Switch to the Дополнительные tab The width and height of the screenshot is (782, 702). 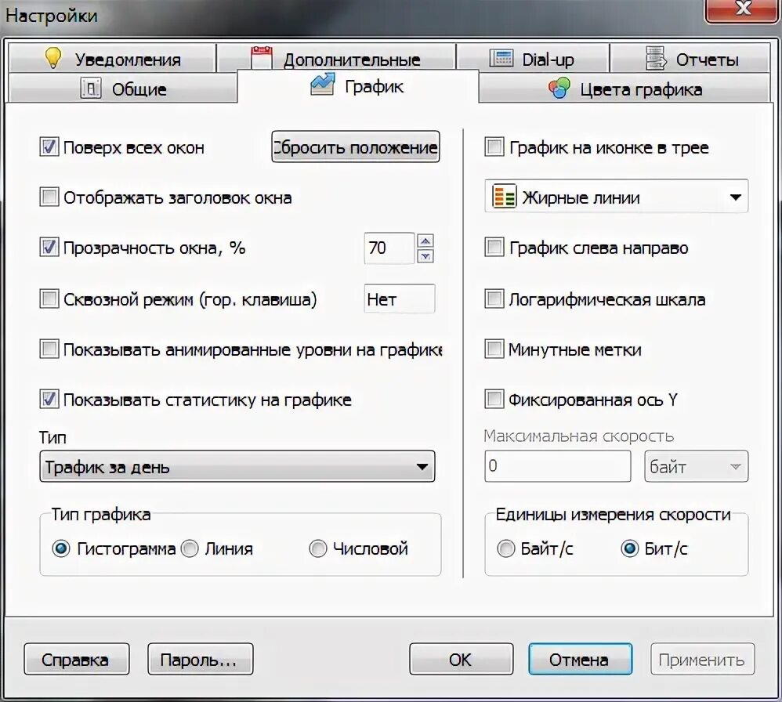337,58
